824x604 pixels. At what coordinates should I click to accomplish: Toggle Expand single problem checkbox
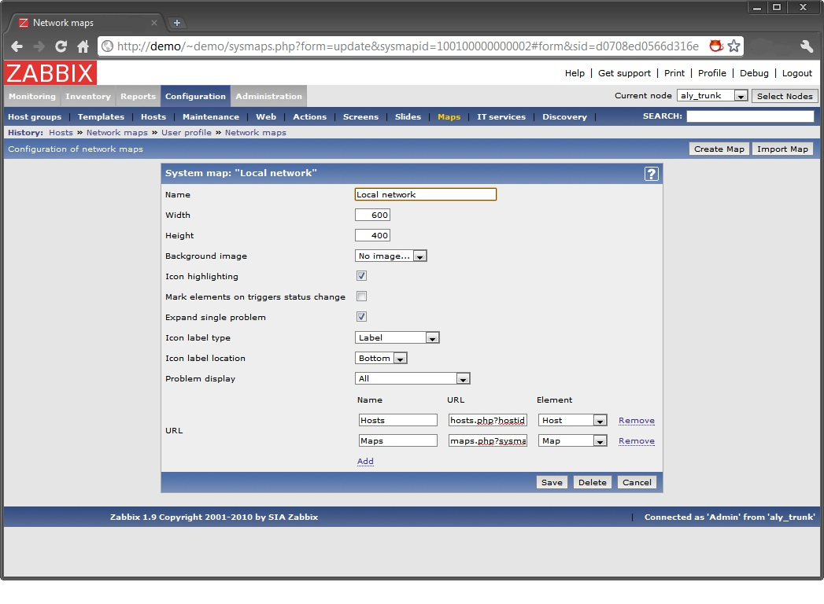click(361, 317)
